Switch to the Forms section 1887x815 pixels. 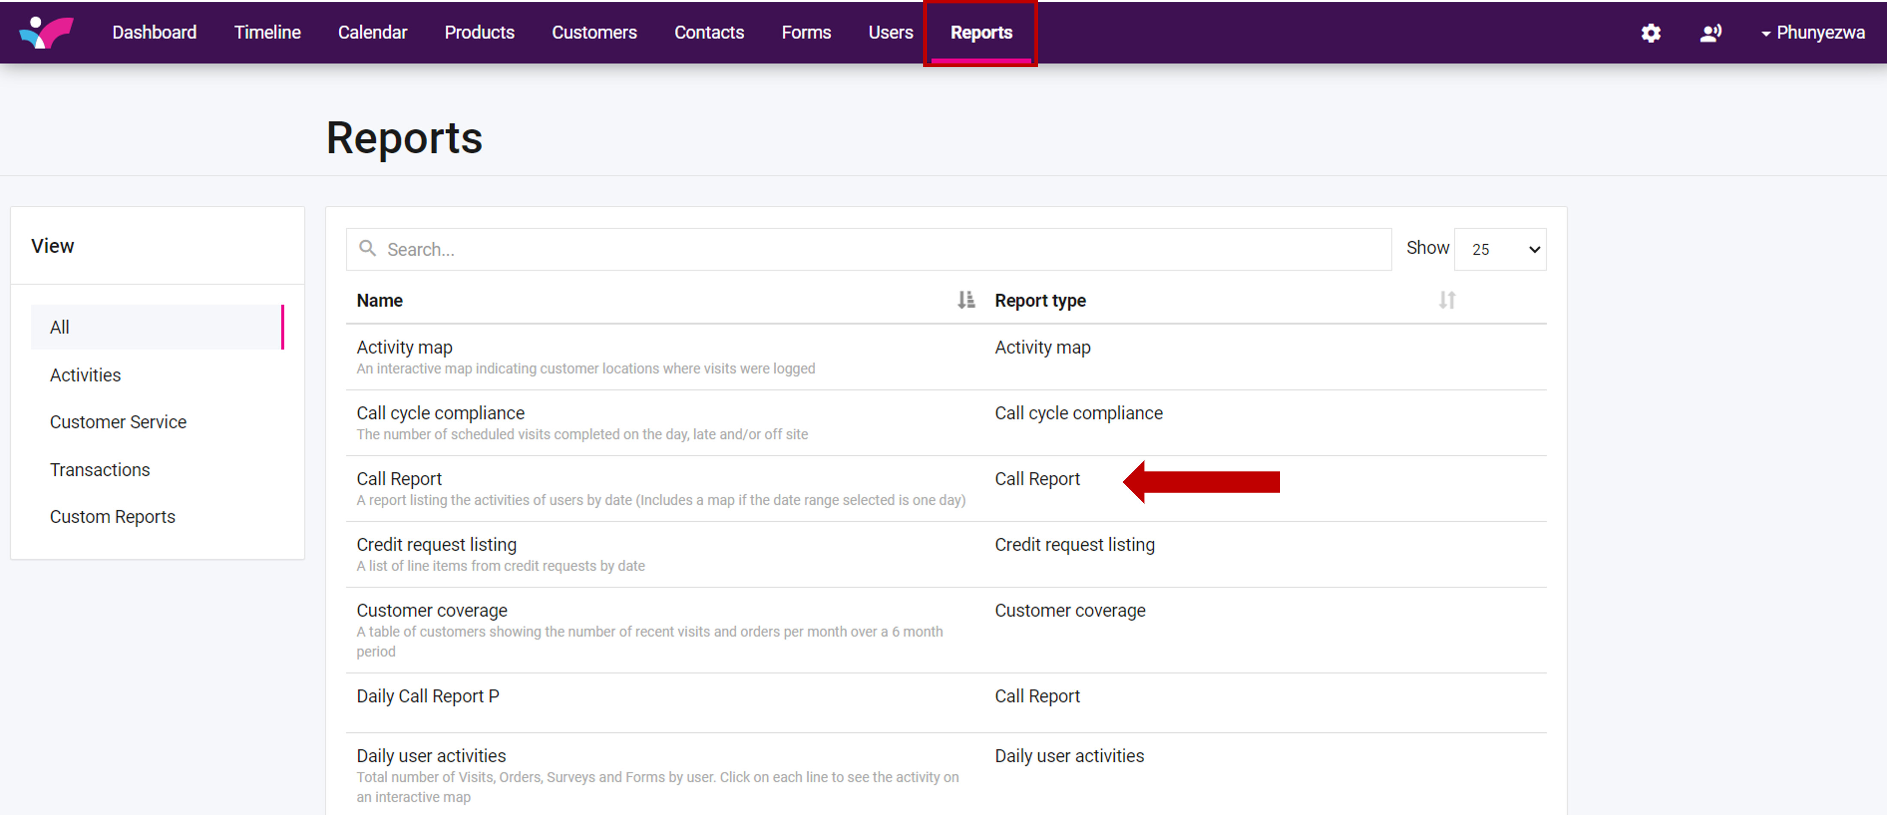(x=805, y=33)
